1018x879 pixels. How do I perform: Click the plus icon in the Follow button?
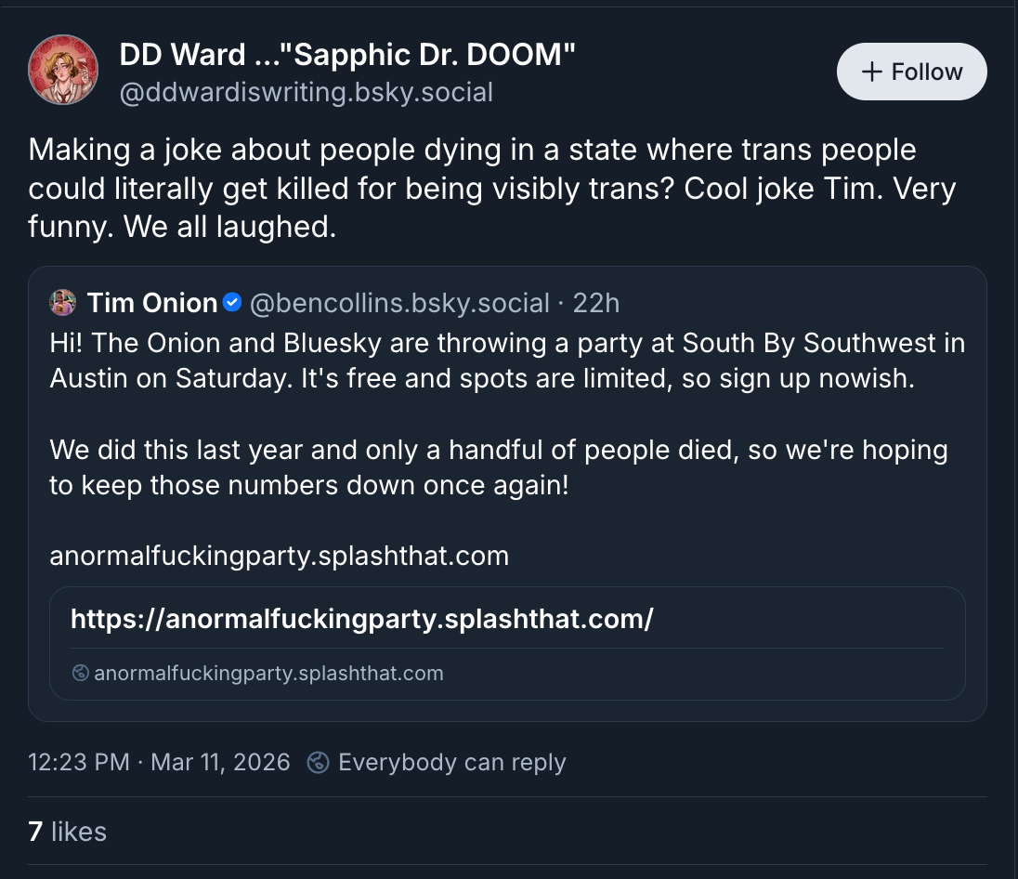pyautogui.click(x=871, y=72)
